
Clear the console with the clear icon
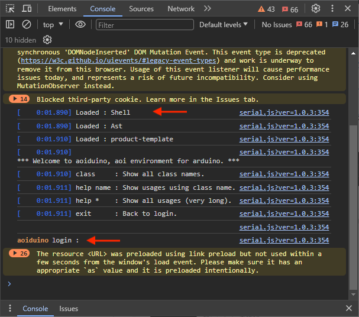[27, 25]
